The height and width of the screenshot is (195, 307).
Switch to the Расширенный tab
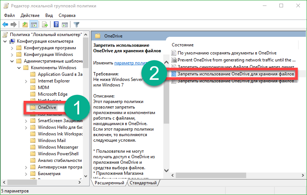[x=109, y=183]
